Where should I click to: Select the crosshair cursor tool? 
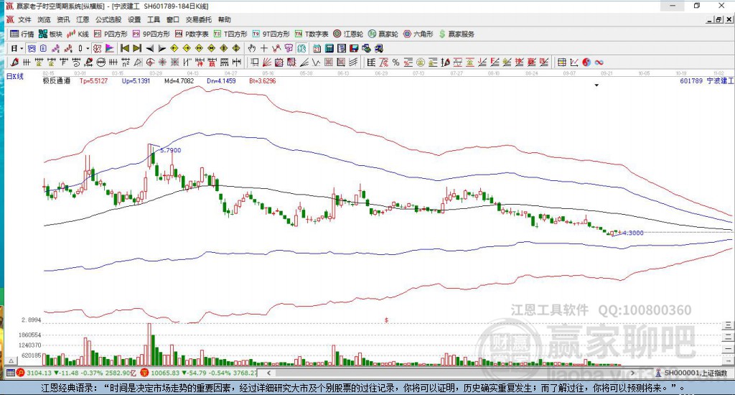tap(264, 48)
